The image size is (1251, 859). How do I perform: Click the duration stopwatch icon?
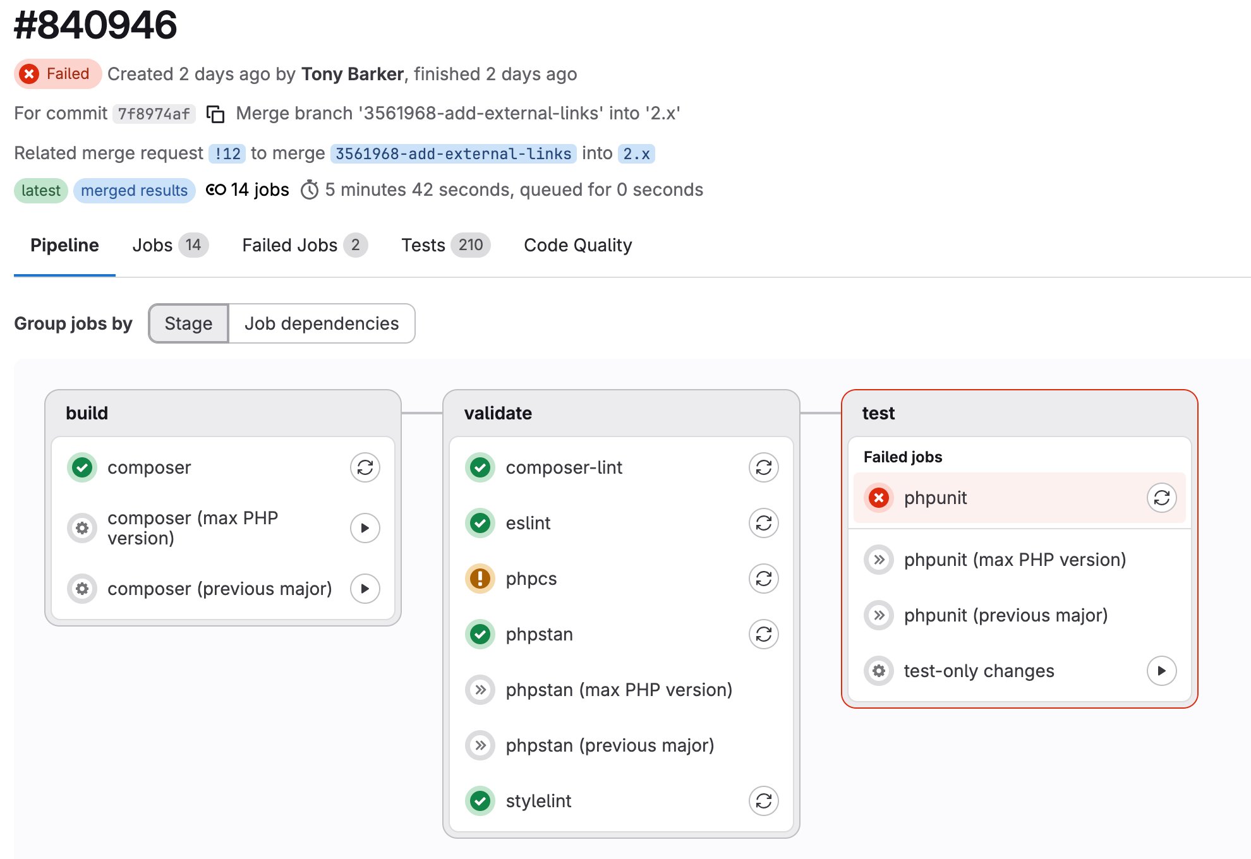[x=310, y=189]
